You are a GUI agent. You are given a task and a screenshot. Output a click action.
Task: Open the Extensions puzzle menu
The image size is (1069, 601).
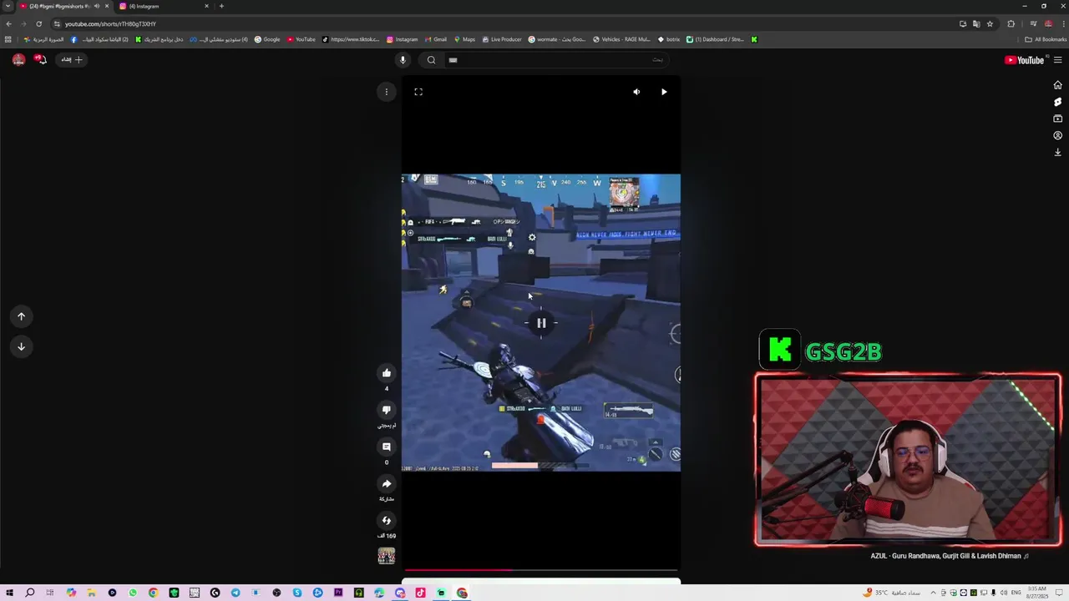(1011, 23)
